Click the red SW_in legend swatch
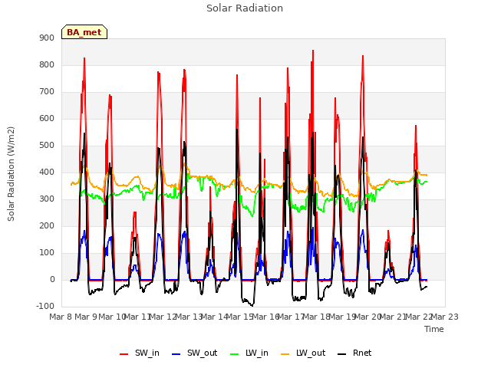Image resolution: width=491 pixels, height=368 pixels. coord(124,354)
